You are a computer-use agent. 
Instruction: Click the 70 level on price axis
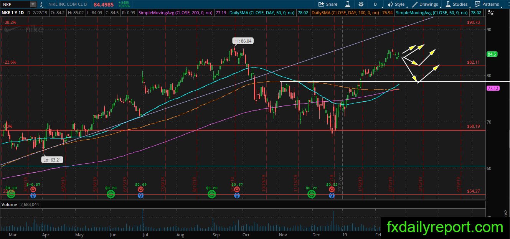coord(489,122)
